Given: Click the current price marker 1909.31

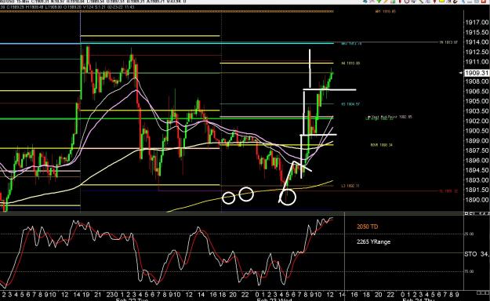Looking at the screenshot, I should [x=477, y=73].
